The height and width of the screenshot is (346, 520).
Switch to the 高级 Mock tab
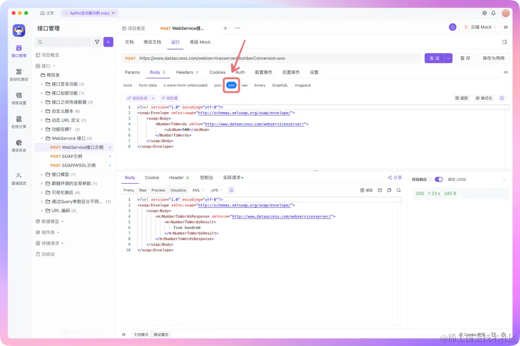[200, 42]
